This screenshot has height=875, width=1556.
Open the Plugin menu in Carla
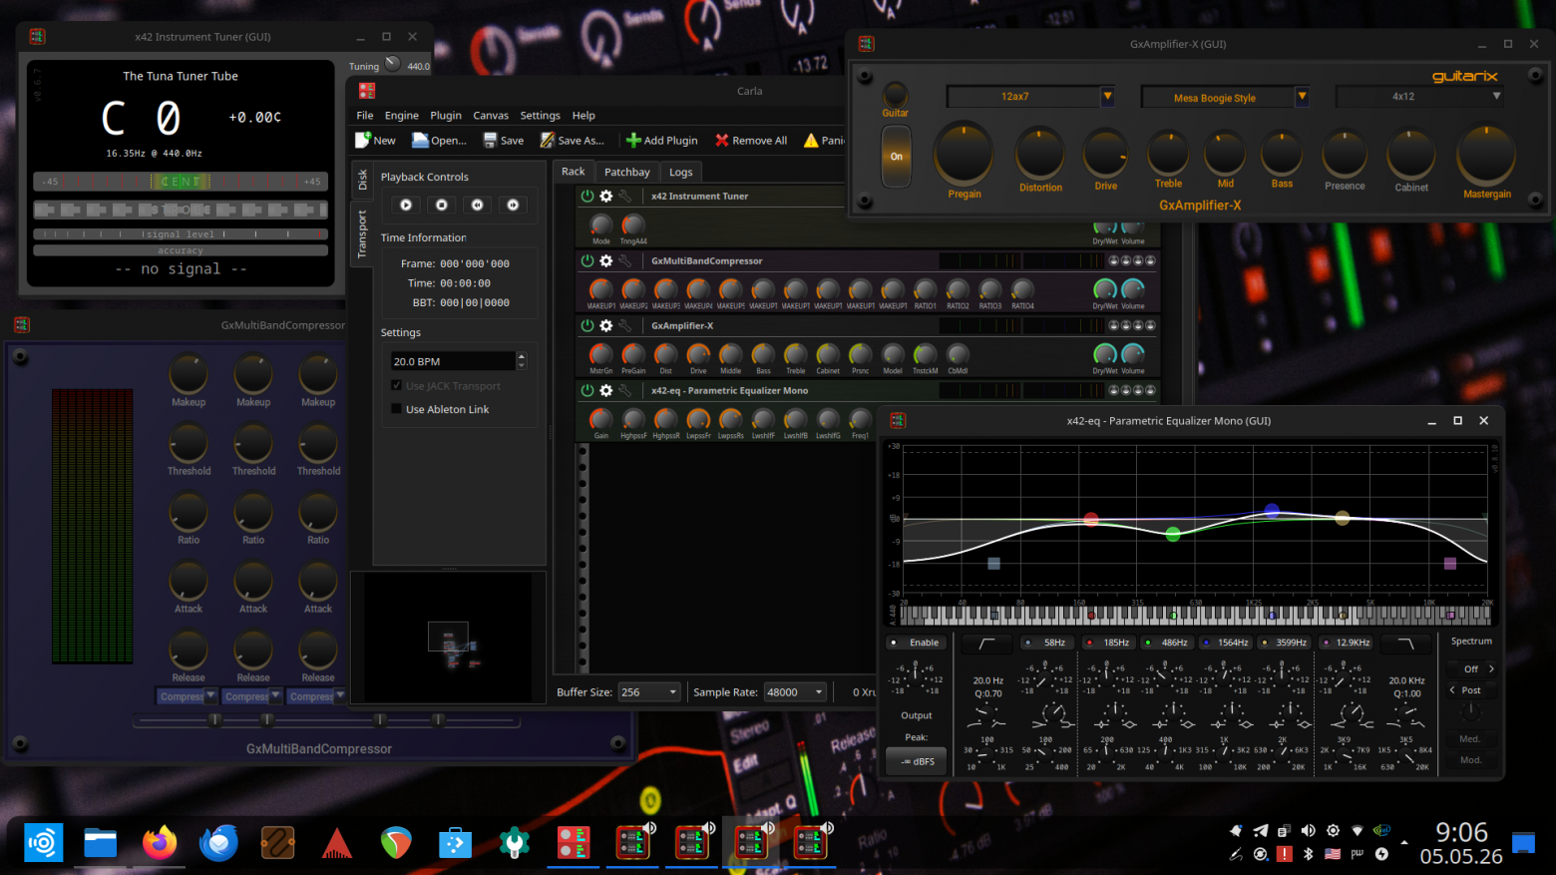(x=446, y=116)
